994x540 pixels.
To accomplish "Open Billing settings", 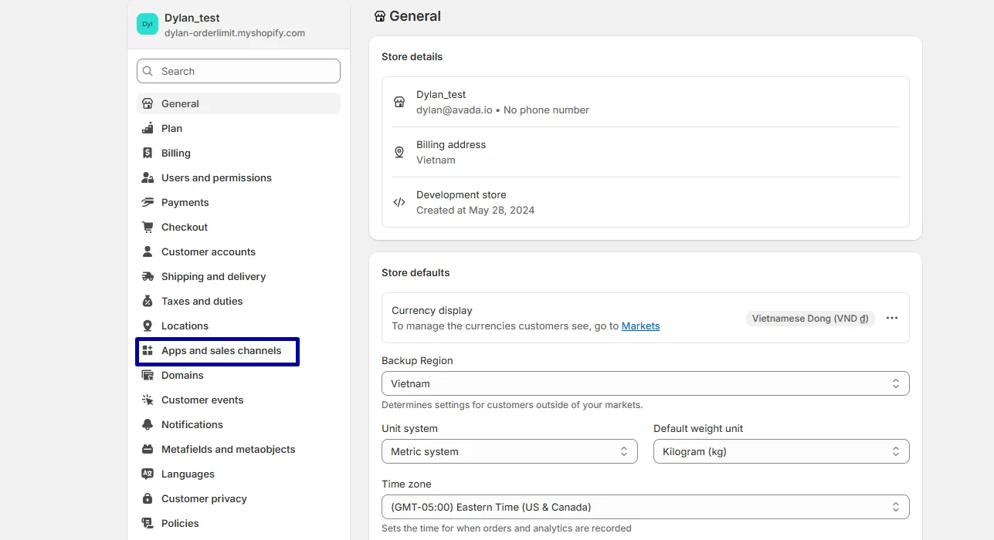I will pyautogui.click(x=239, y=153).
